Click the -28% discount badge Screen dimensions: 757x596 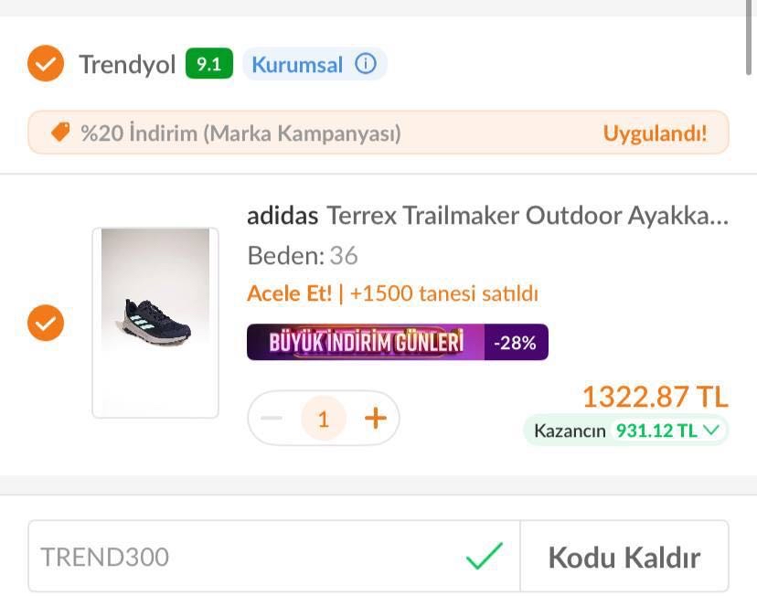coord(516,343)
